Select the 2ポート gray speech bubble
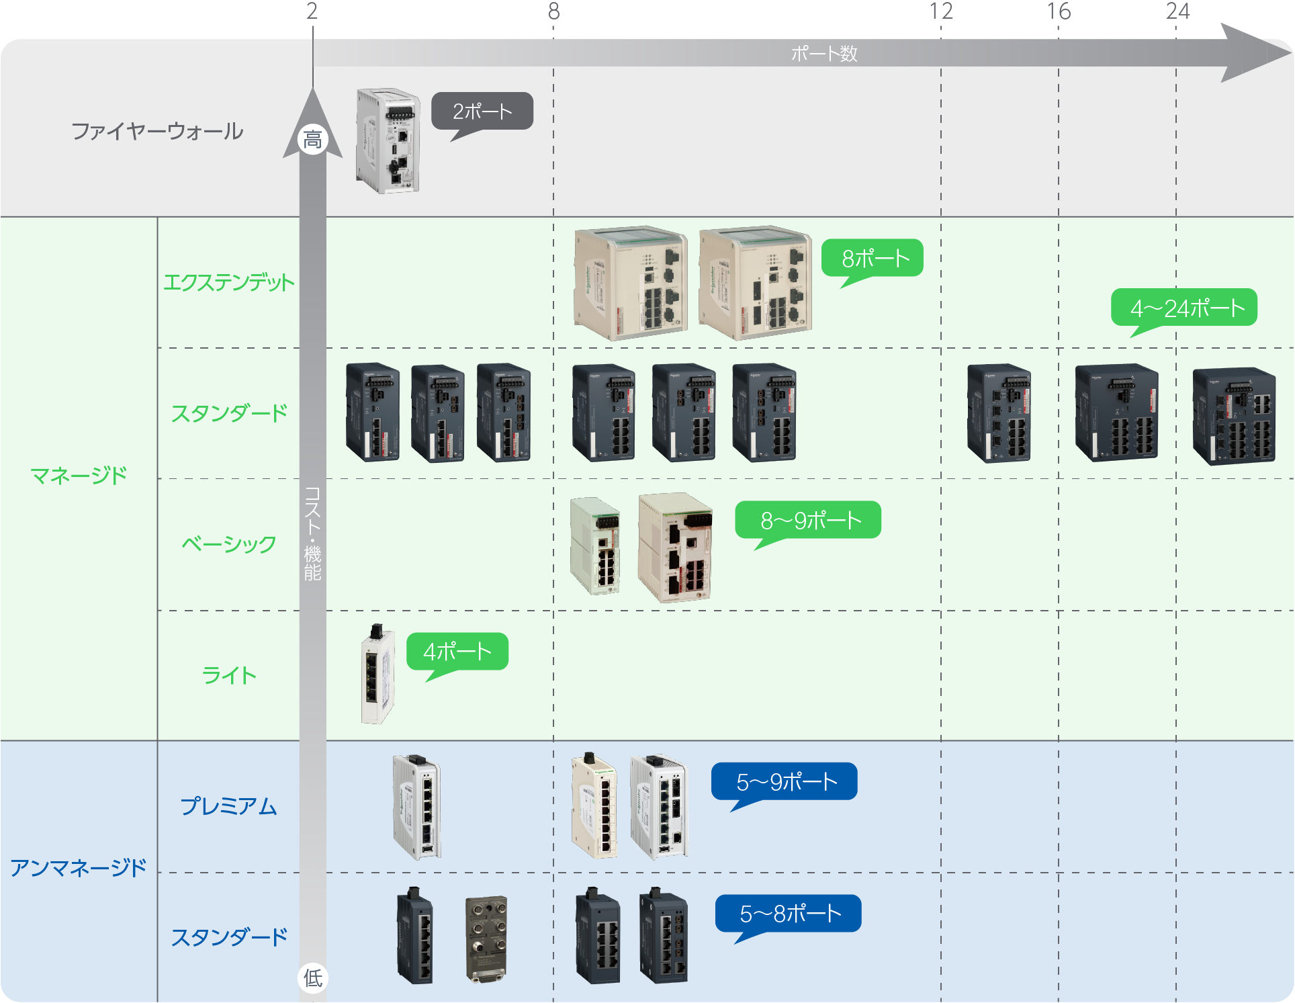Screen dimensions: 1295x1003 [x=482, y=111]
